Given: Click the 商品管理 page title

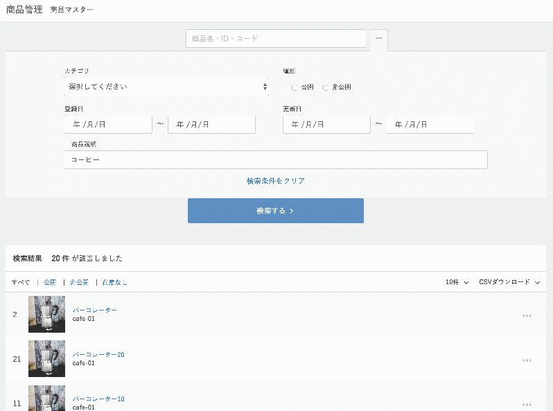Looking at the screenshot, I should tap(24, 10).
